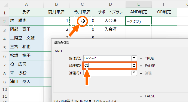
Task: Click the サポートプラン header cell
Action: coord(110,12)
